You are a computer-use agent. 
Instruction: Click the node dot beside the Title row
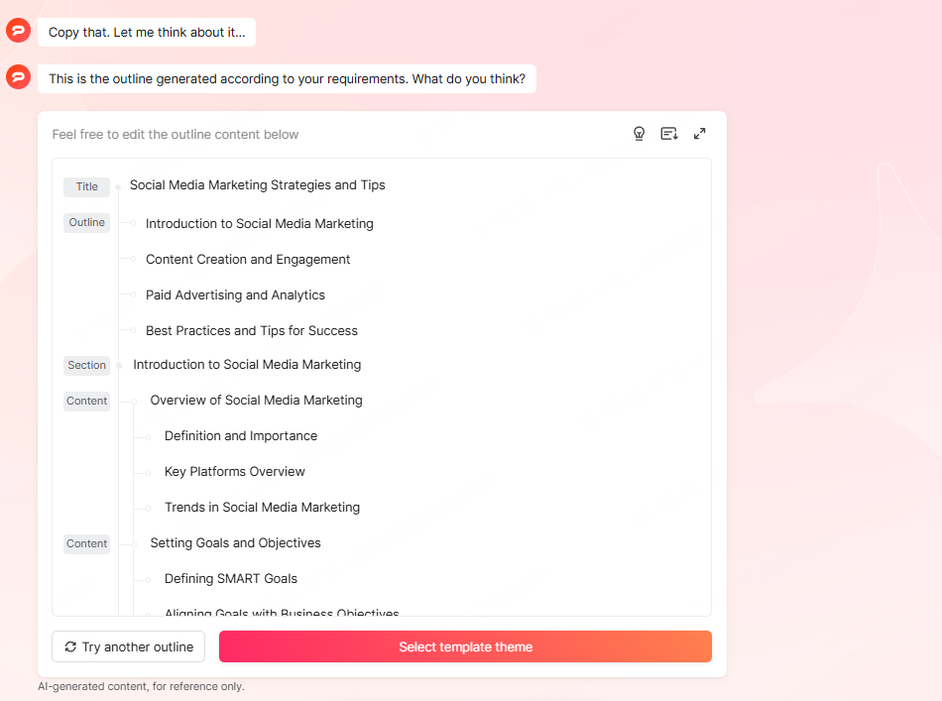point(118,186)
